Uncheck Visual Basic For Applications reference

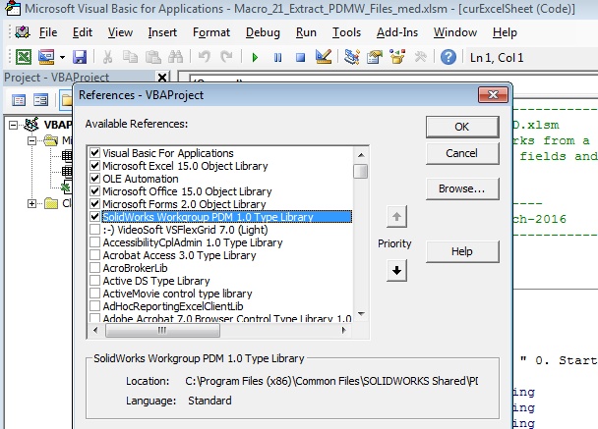pos(95,153)
